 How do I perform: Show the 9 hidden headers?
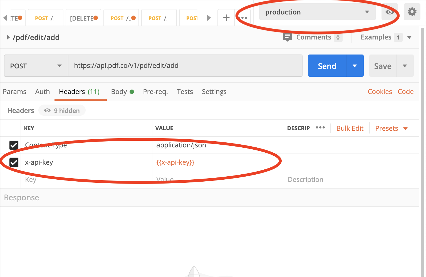(x=62, y=110)
